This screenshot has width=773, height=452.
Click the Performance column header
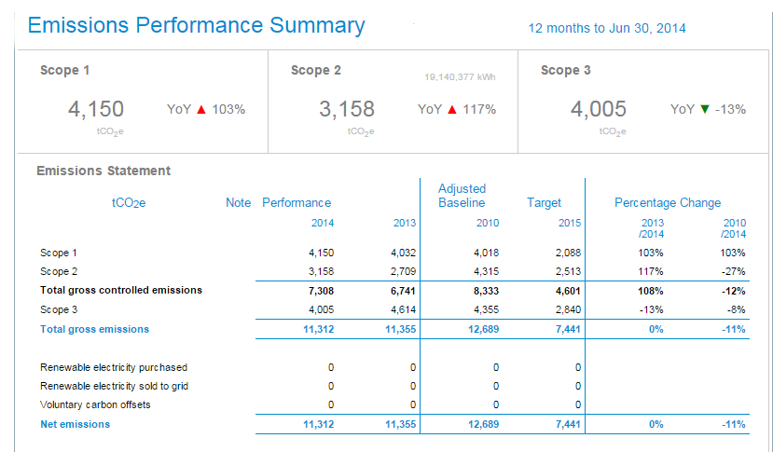[297, 202]
